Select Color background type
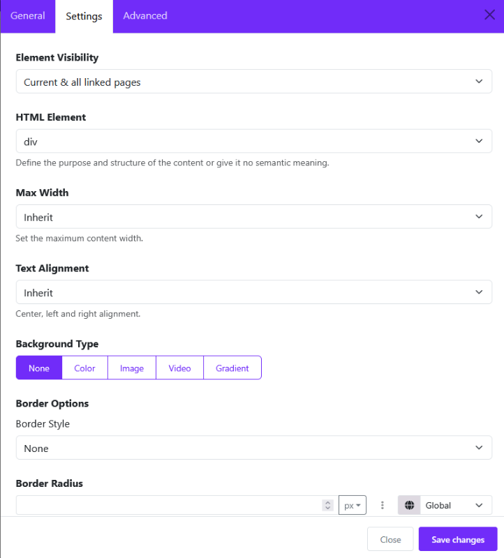 (x=85, y=368)
